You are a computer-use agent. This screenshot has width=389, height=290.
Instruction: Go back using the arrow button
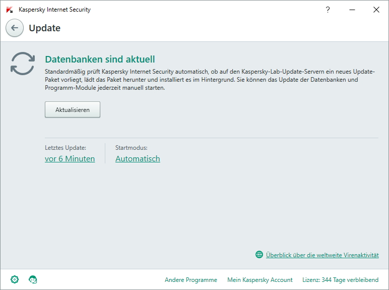tap(15, 28)
